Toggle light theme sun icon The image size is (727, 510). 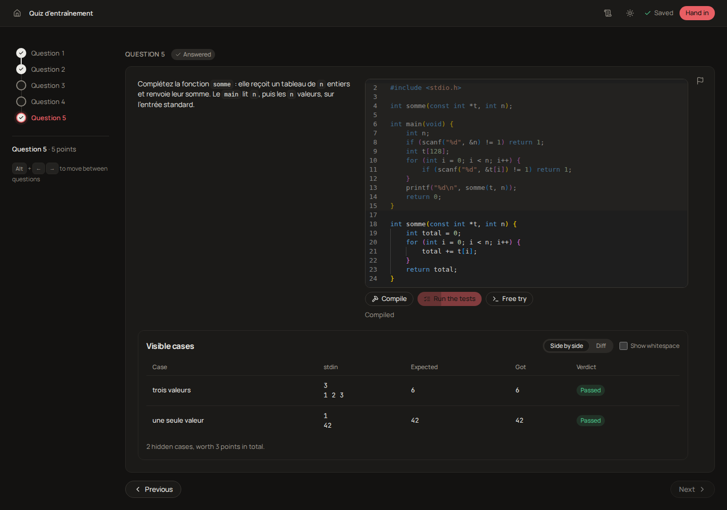pyautogui.click(x=630, y=13)
